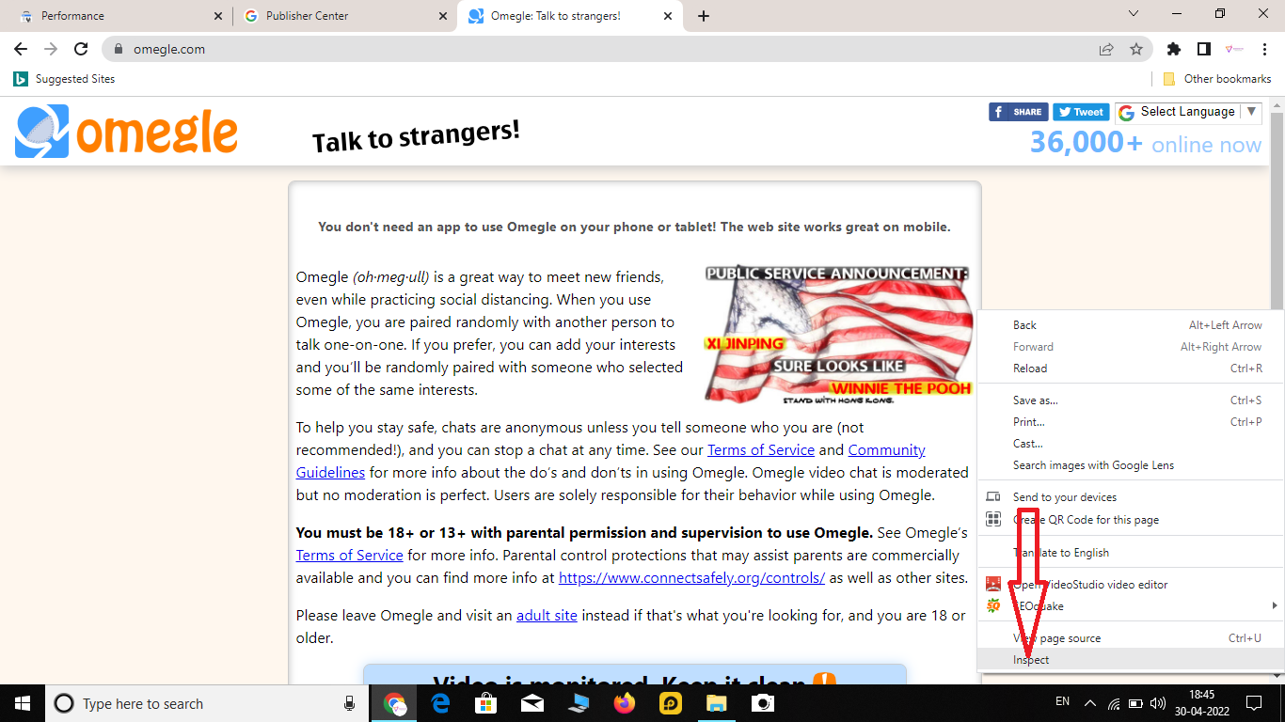Choose Cast... from context menu
Screen dimensions: 1285x722
coord(1131,444)
